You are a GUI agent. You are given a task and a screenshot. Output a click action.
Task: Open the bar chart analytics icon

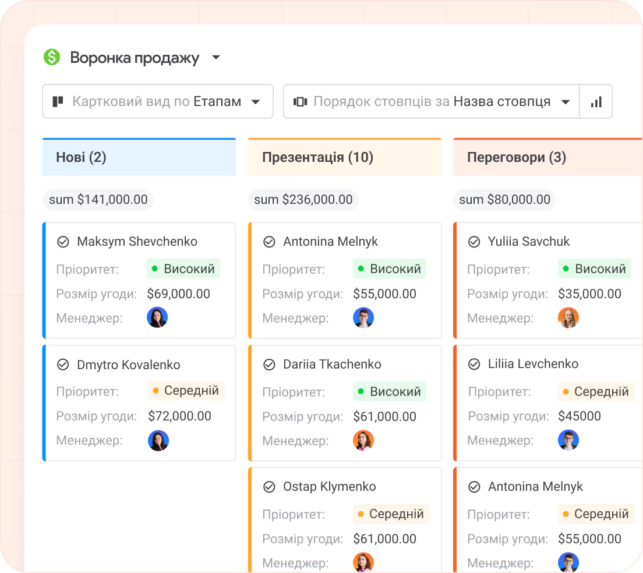coord(596,102)
